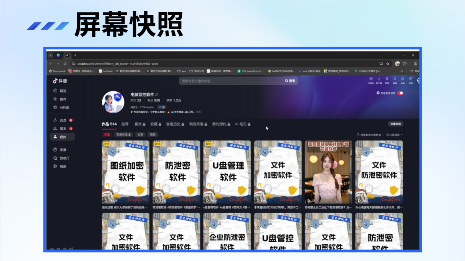Click the 关注 23 following count

136,101
